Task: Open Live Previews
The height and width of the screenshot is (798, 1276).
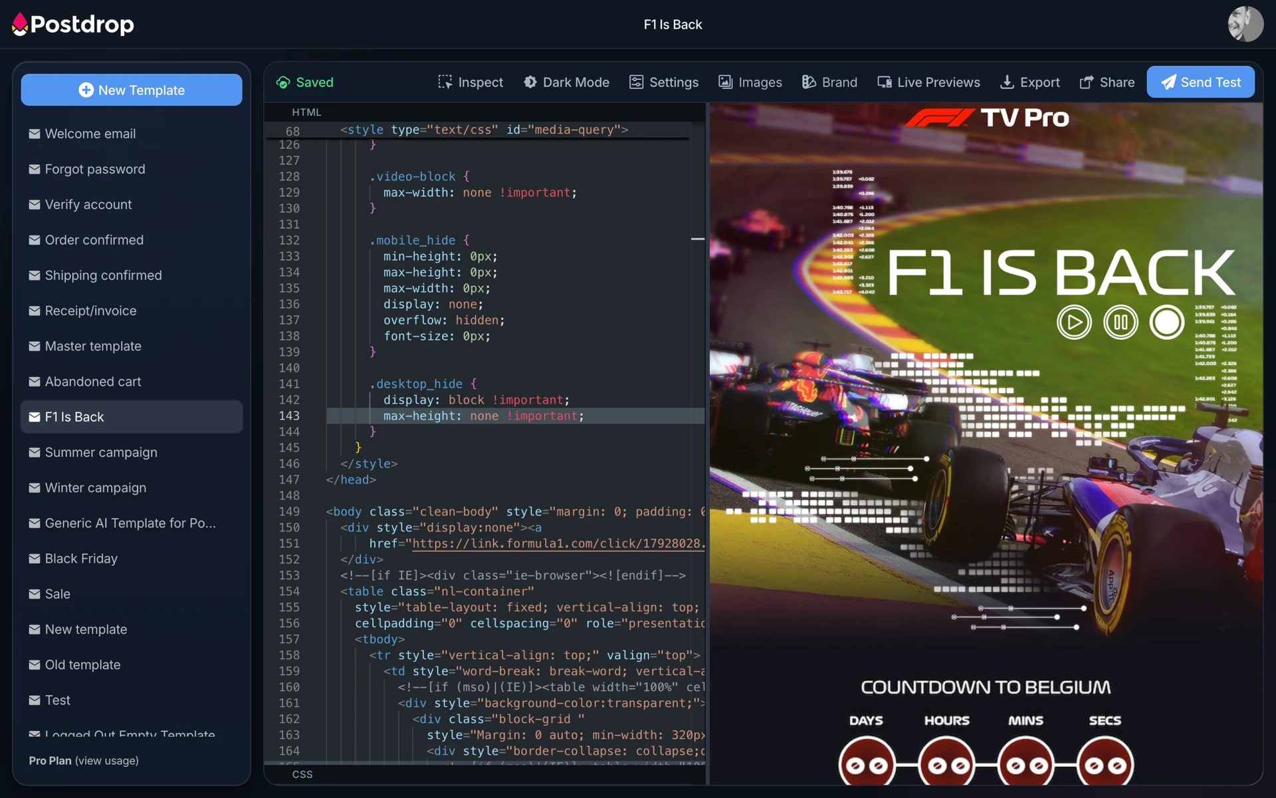Action: pyautogui.click(x=928, y=82)
